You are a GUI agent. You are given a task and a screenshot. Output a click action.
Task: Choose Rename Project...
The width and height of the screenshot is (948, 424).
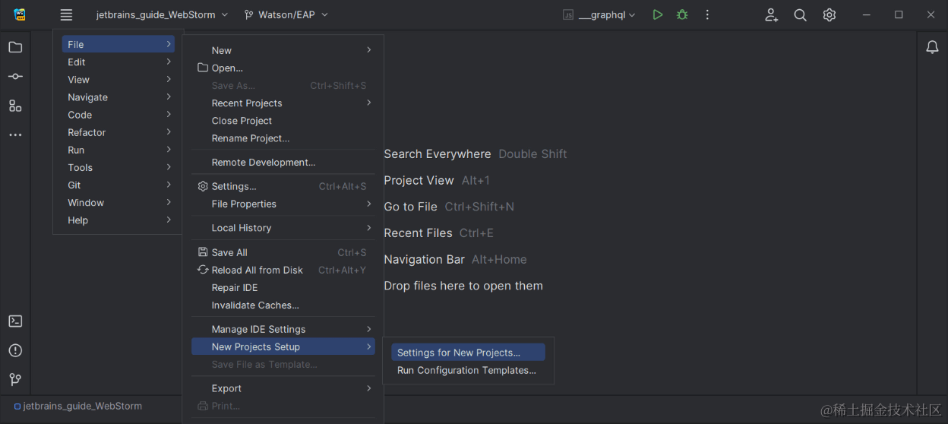(x=283, y=138)
